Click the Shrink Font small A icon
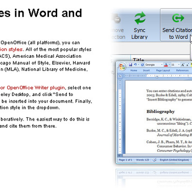The width and height of the screenshot is (192, 192). coord(187,65)
